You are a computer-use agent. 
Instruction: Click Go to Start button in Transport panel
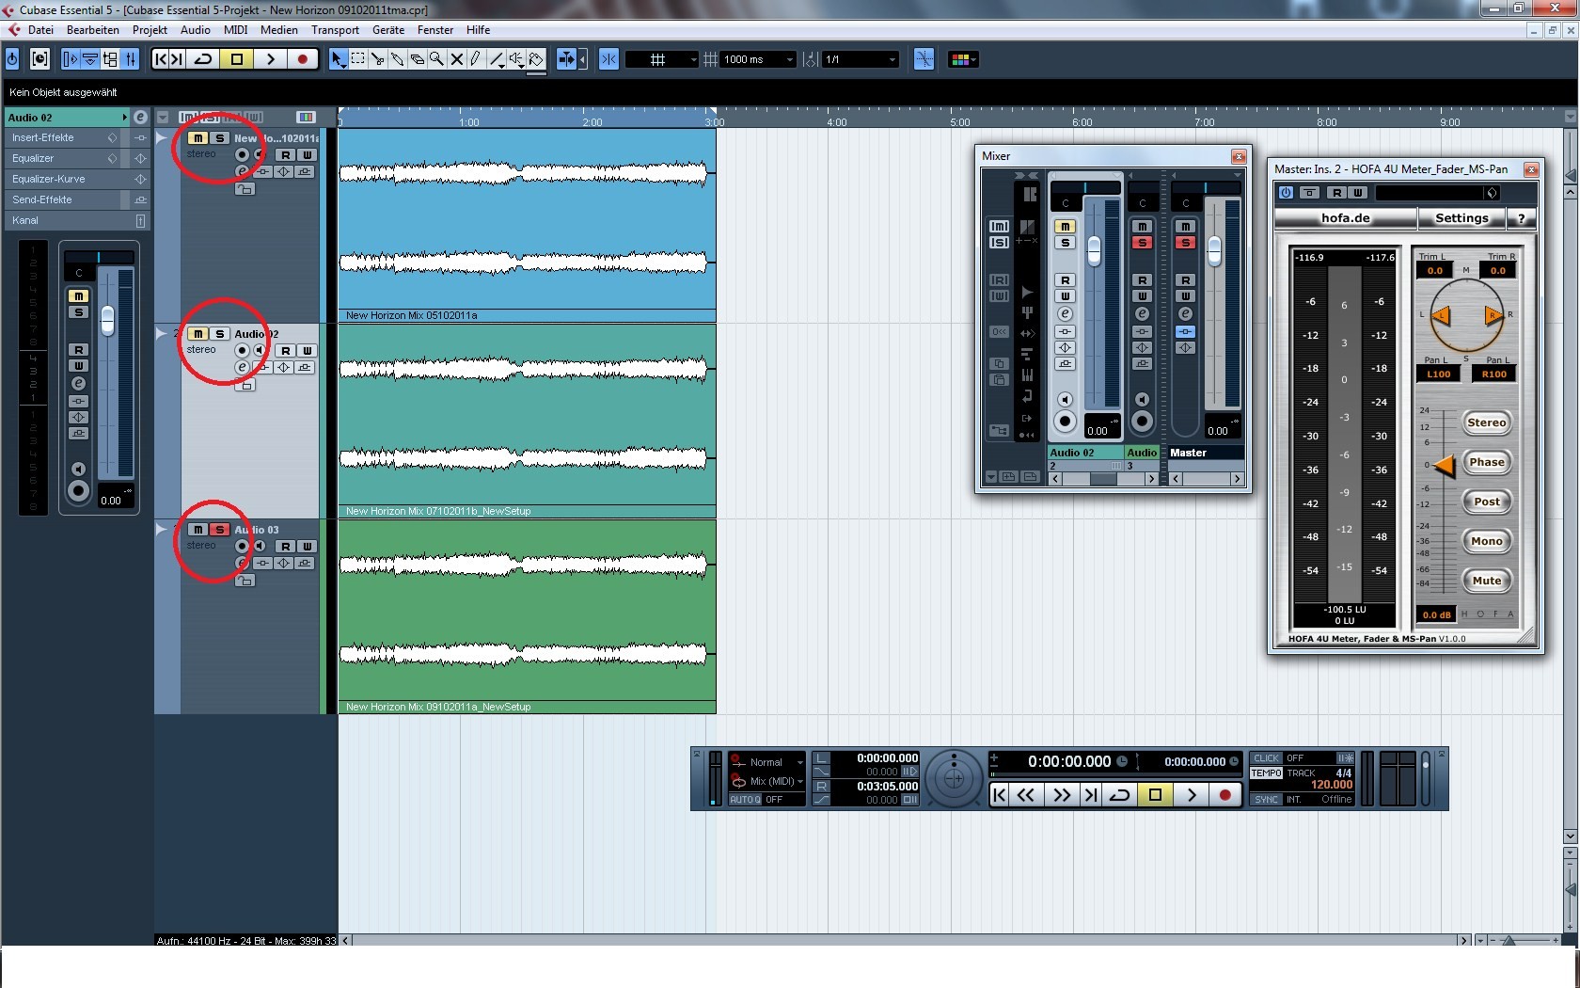(x=1000, y=795)
